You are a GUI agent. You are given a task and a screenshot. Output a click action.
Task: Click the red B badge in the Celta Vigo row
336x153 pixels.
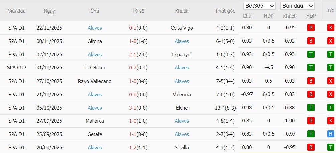tap(311, 28)
